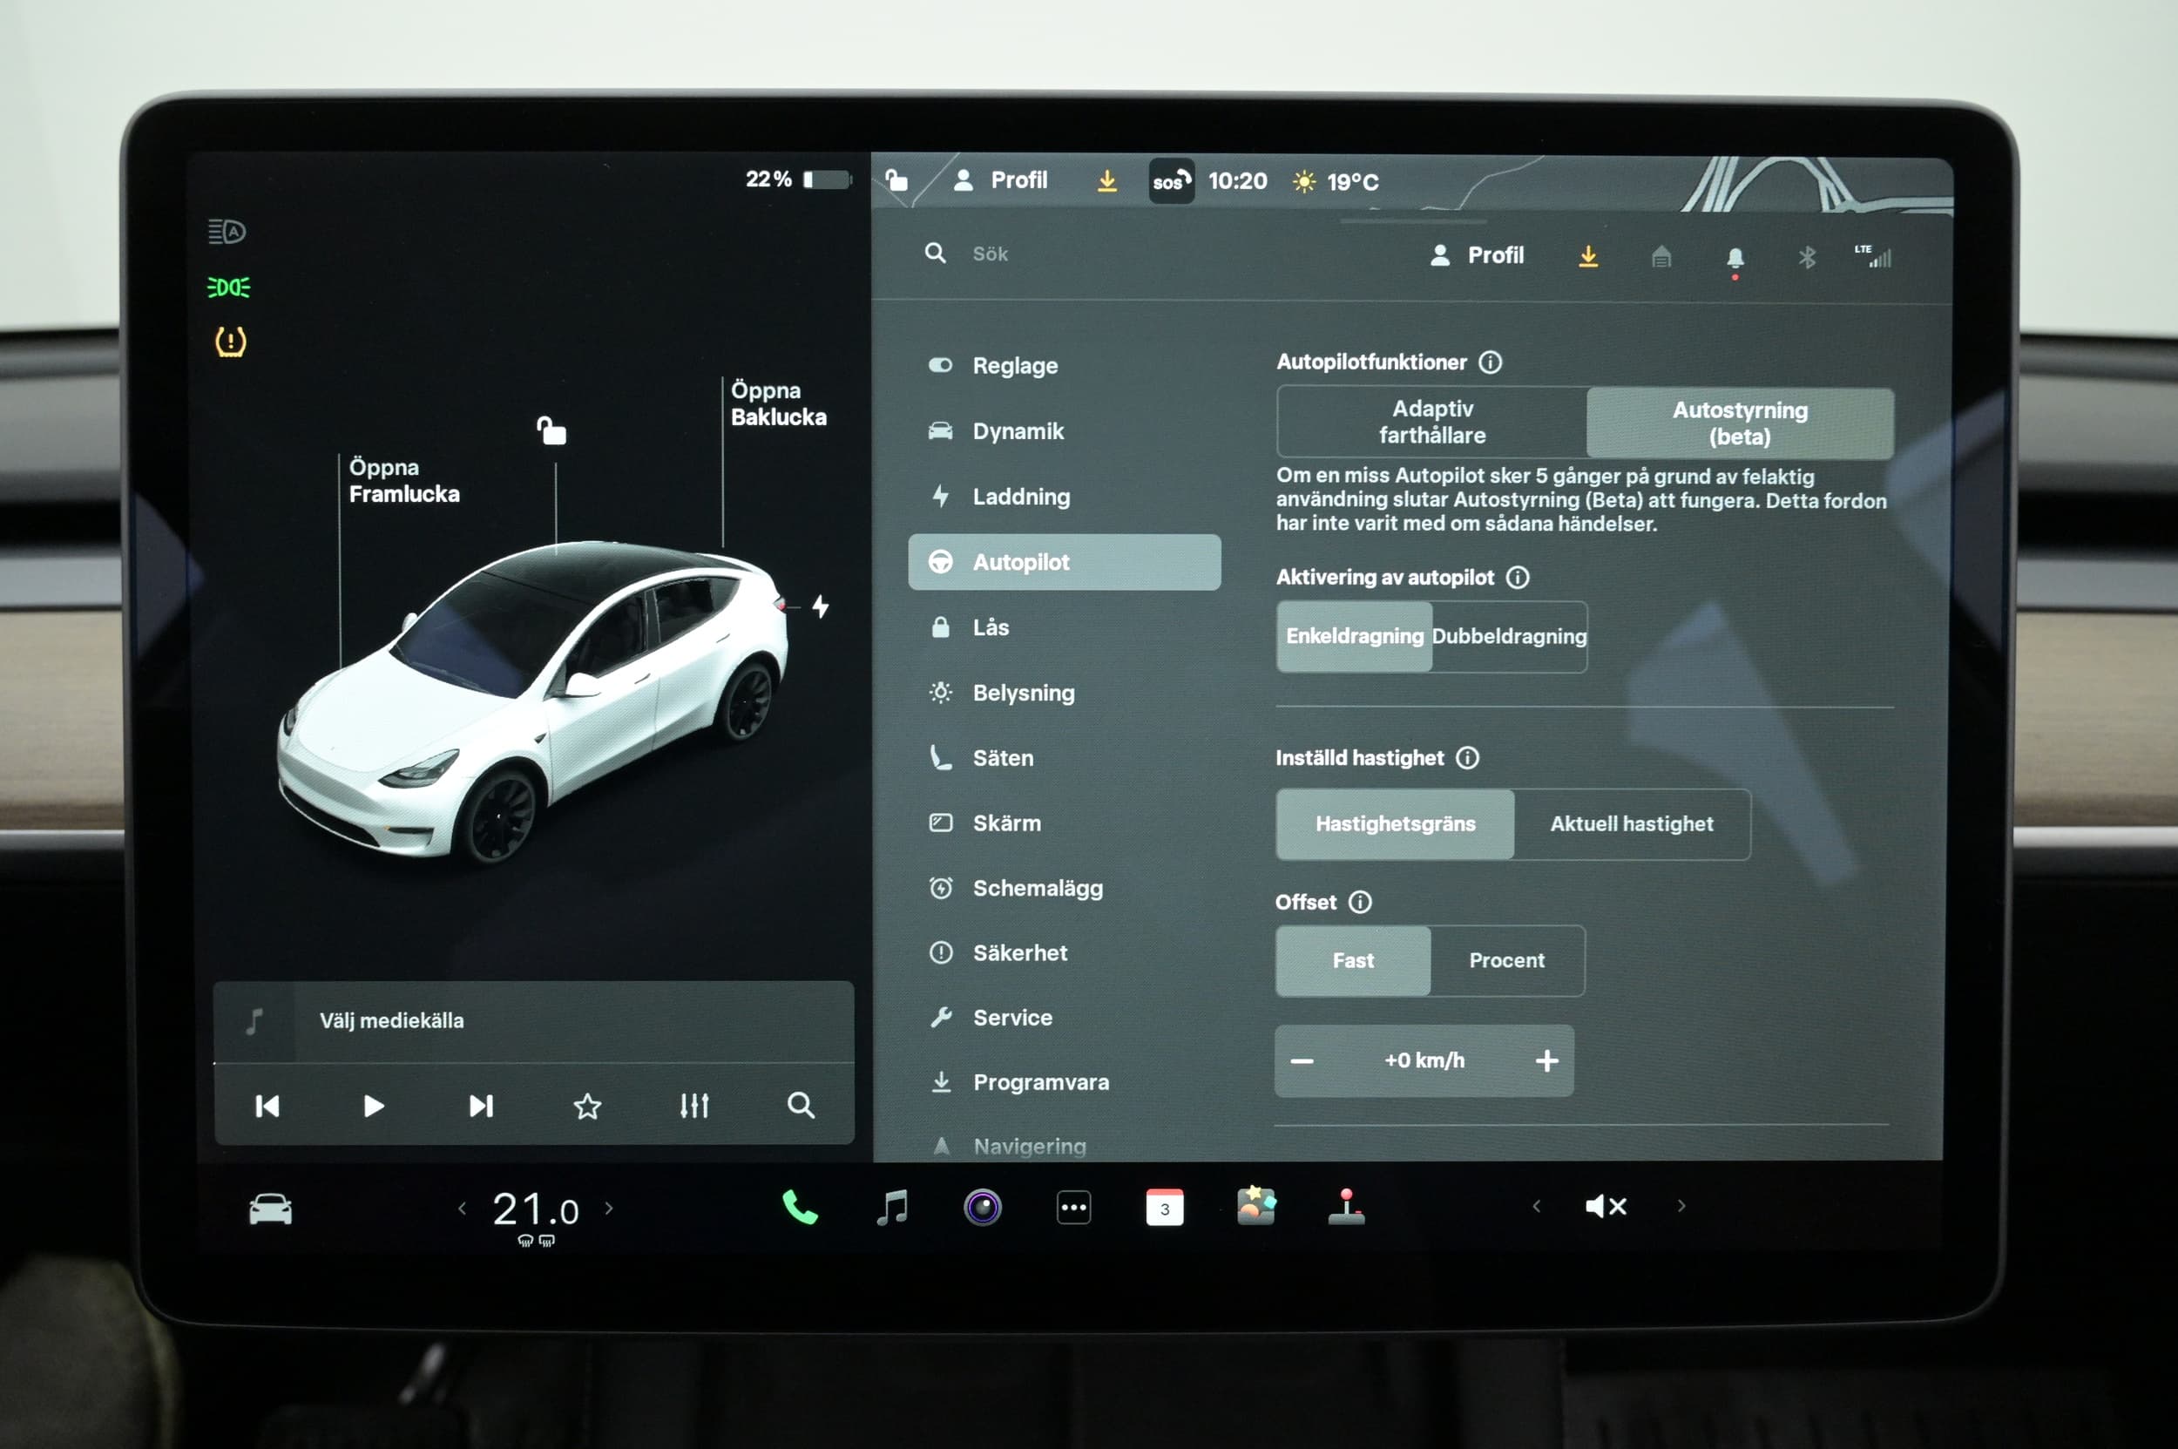The width and height of the screenshot is (2178, 1449).
Task: Open the Toybox app icon
Action: pos(1255,1206)
